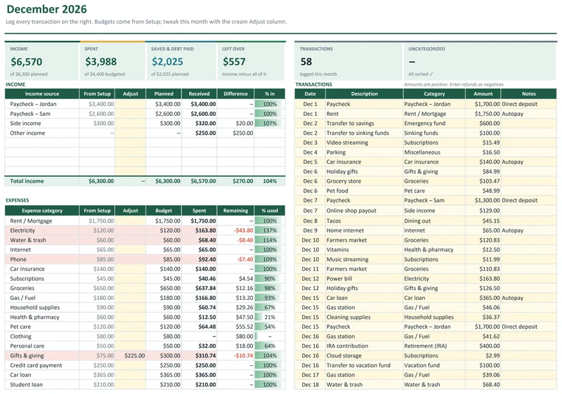Screen dimensions: 562x394
Task: Click the 'All sorted' uncategorized status
Action: [x=420, y=74]
